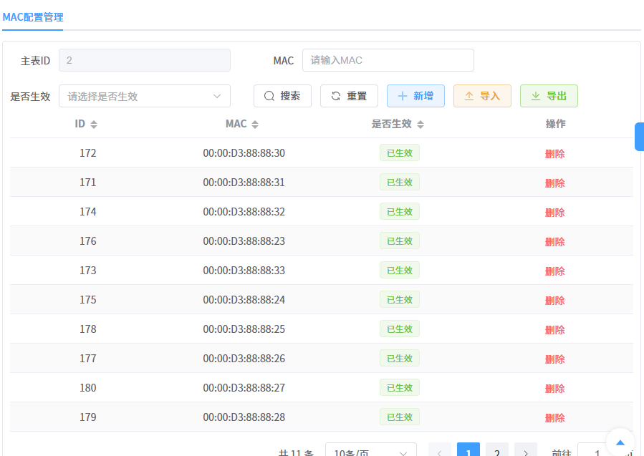Open page 2 in the pagination
The height and width of the screenshot is (456, 644).
coord(496,451)
